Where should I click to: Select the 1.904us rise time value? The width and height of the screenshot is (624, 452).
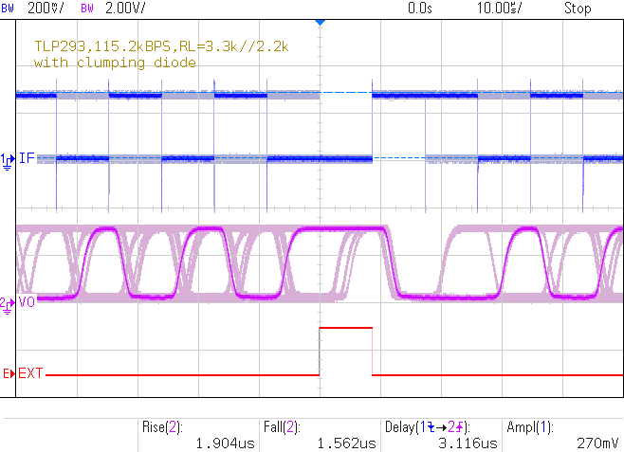click(226, 443)
